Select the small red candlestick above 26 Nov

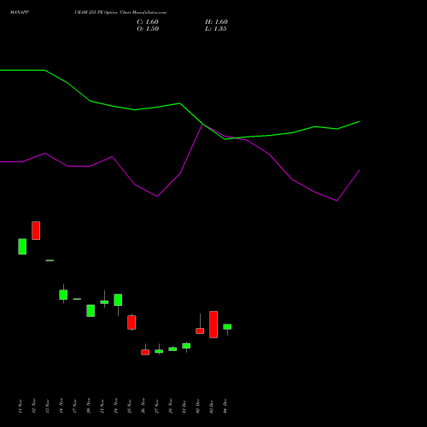pos(145,352)
